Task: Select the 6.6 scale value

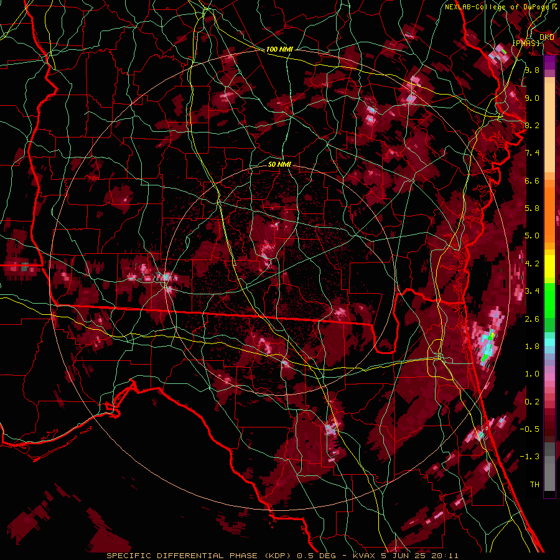Action: pos(532,180)
